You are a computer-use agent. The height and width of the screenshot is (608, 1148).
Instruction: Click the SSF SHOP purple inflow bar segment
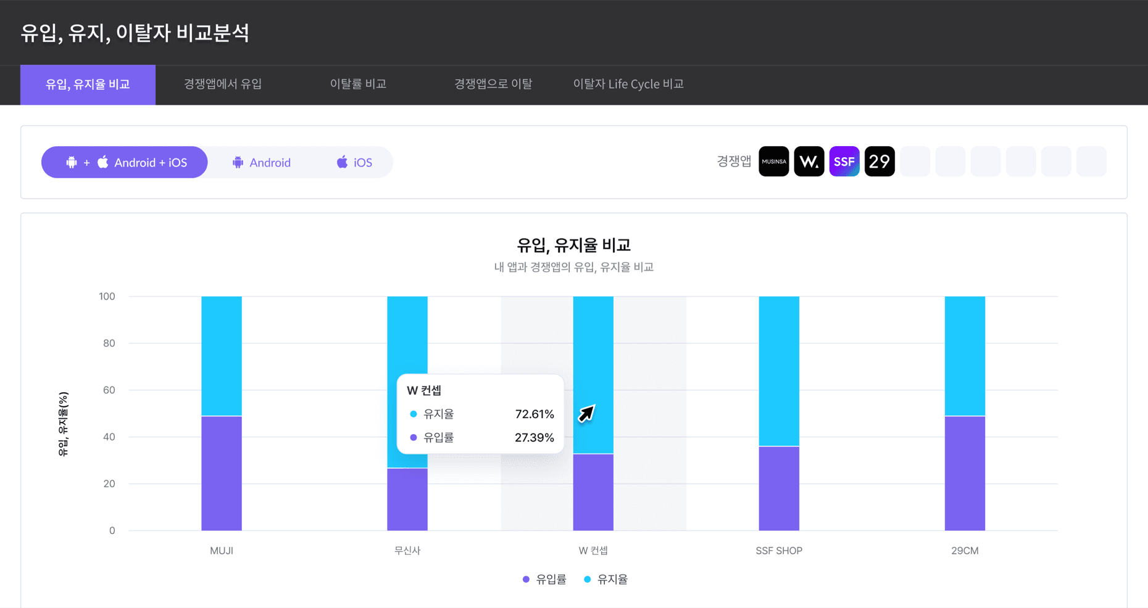(x=779, y=488)
